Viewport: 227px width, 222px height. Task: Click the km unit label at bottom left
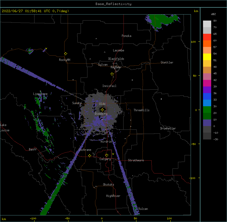[x=4, y=219]
